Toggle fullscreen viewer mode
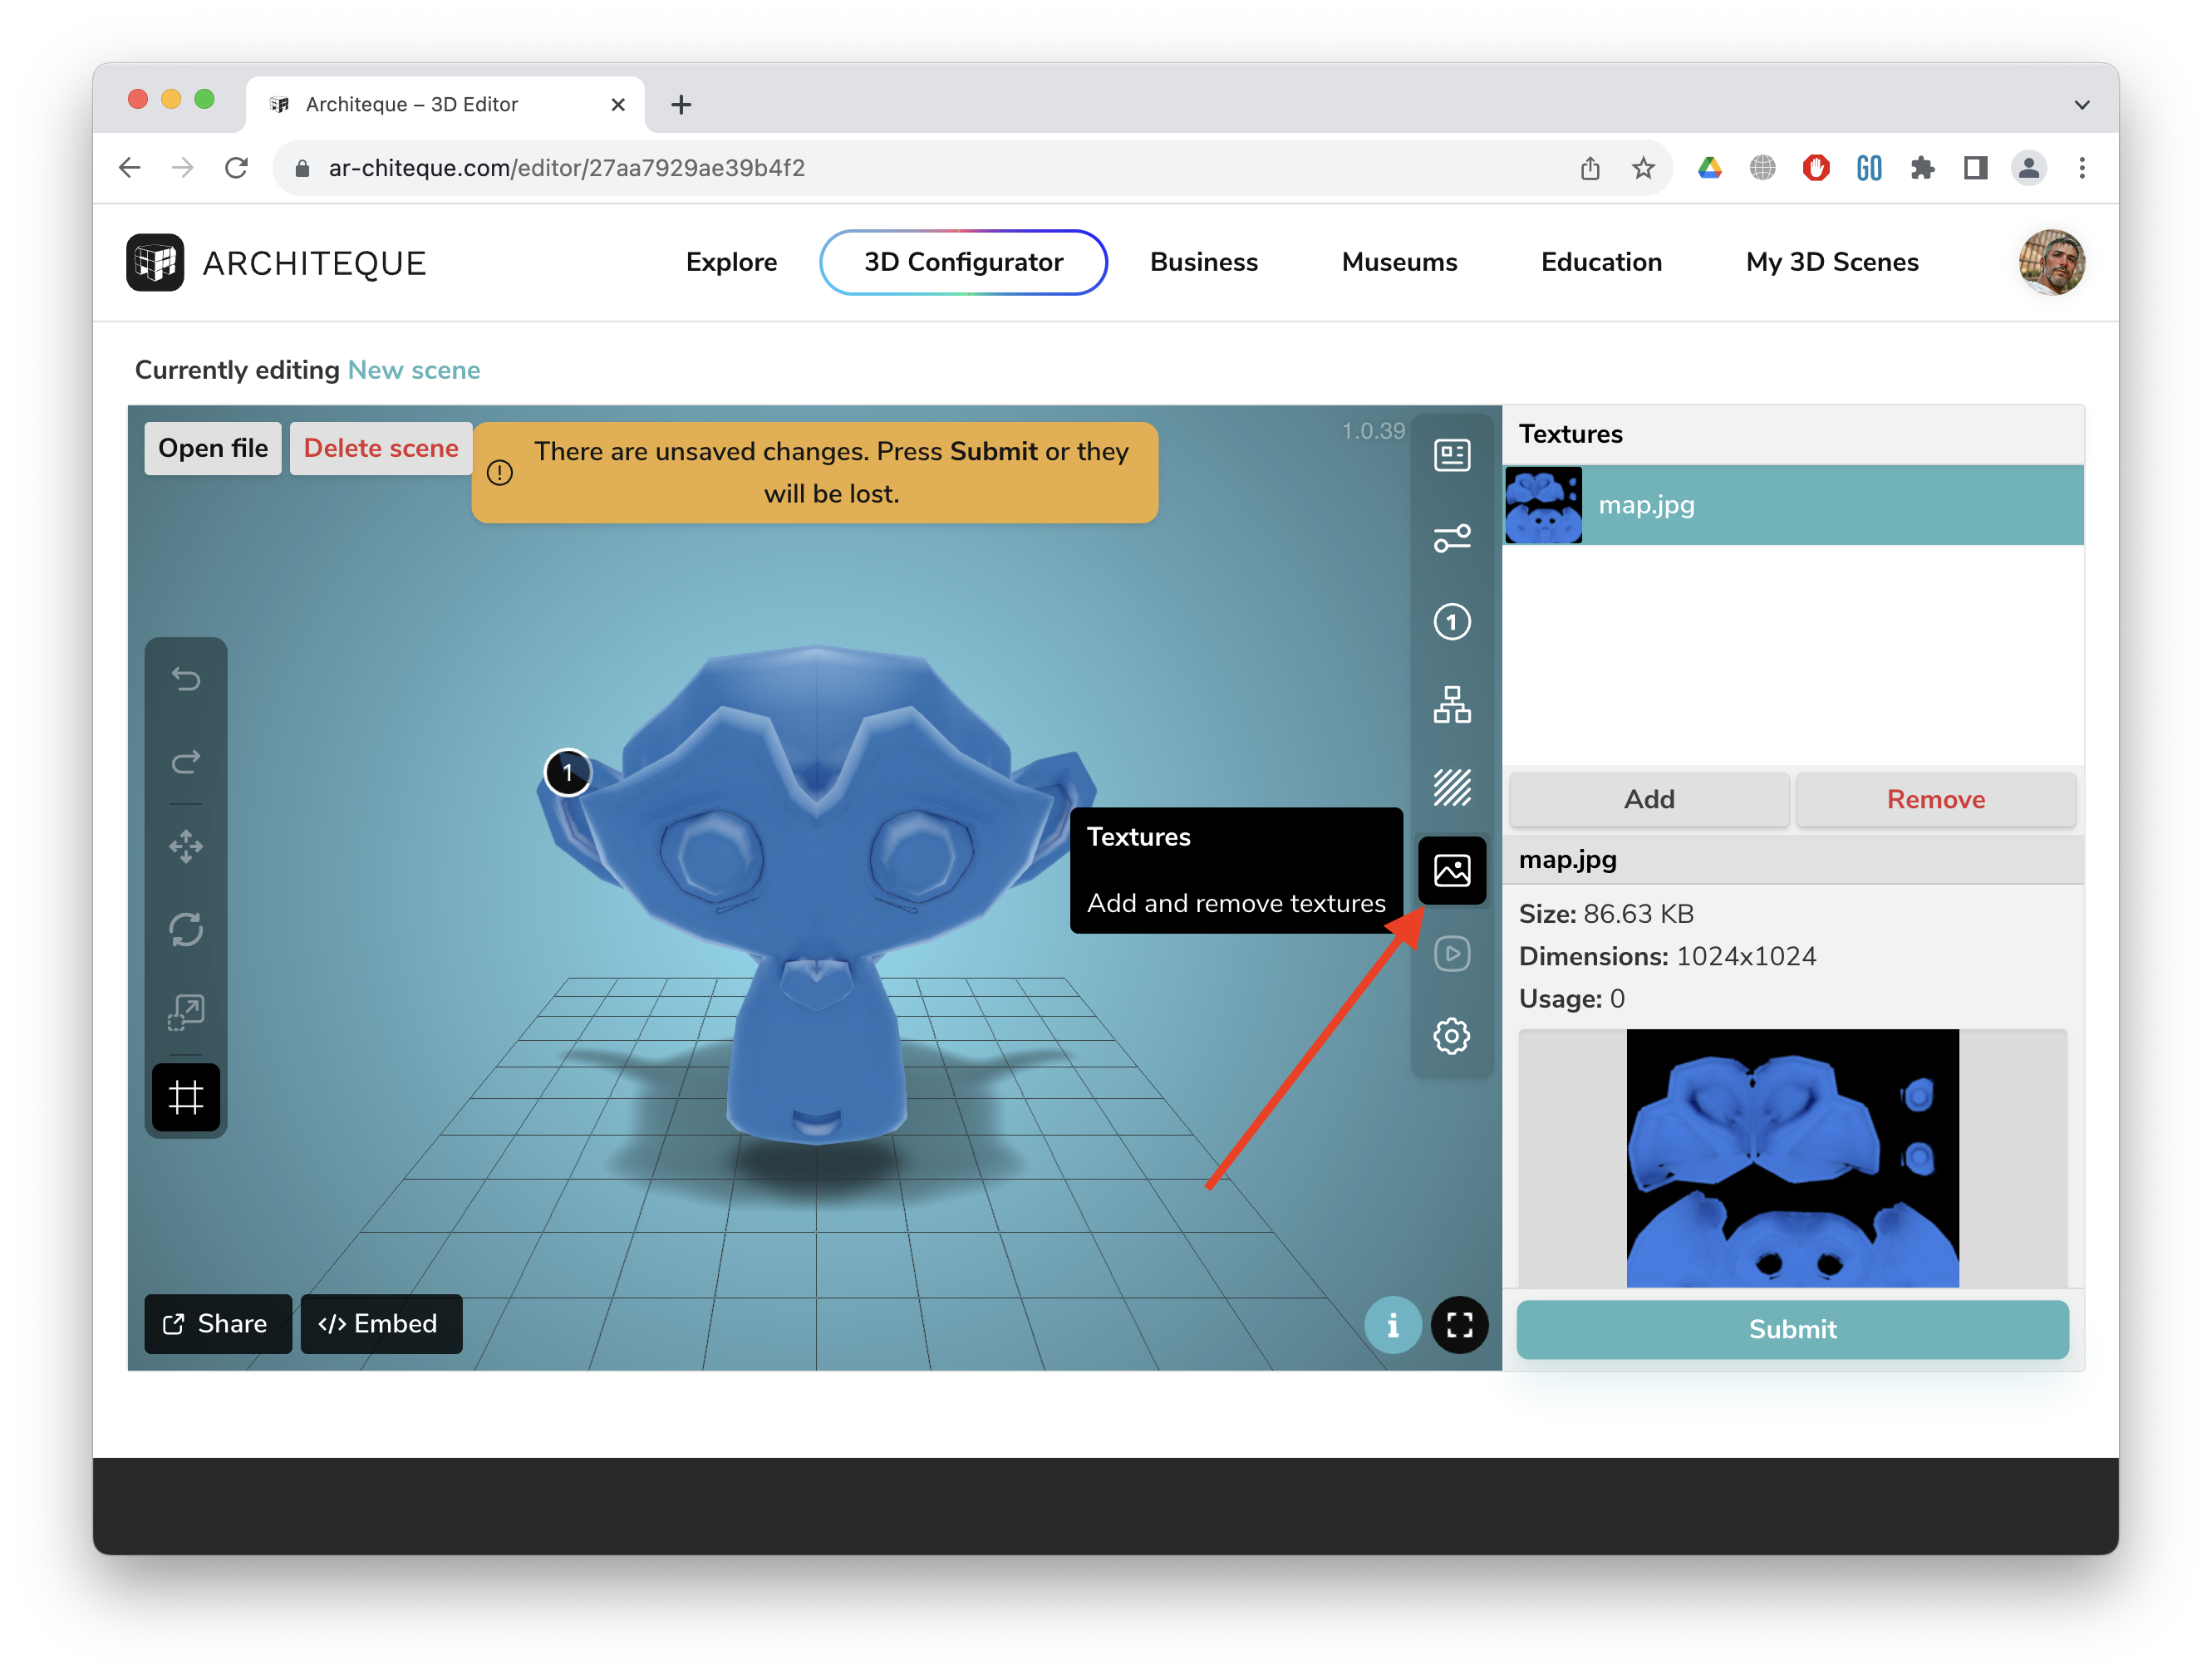The width and height of the screenshot is (2212, 1678). [1459, 1324]
